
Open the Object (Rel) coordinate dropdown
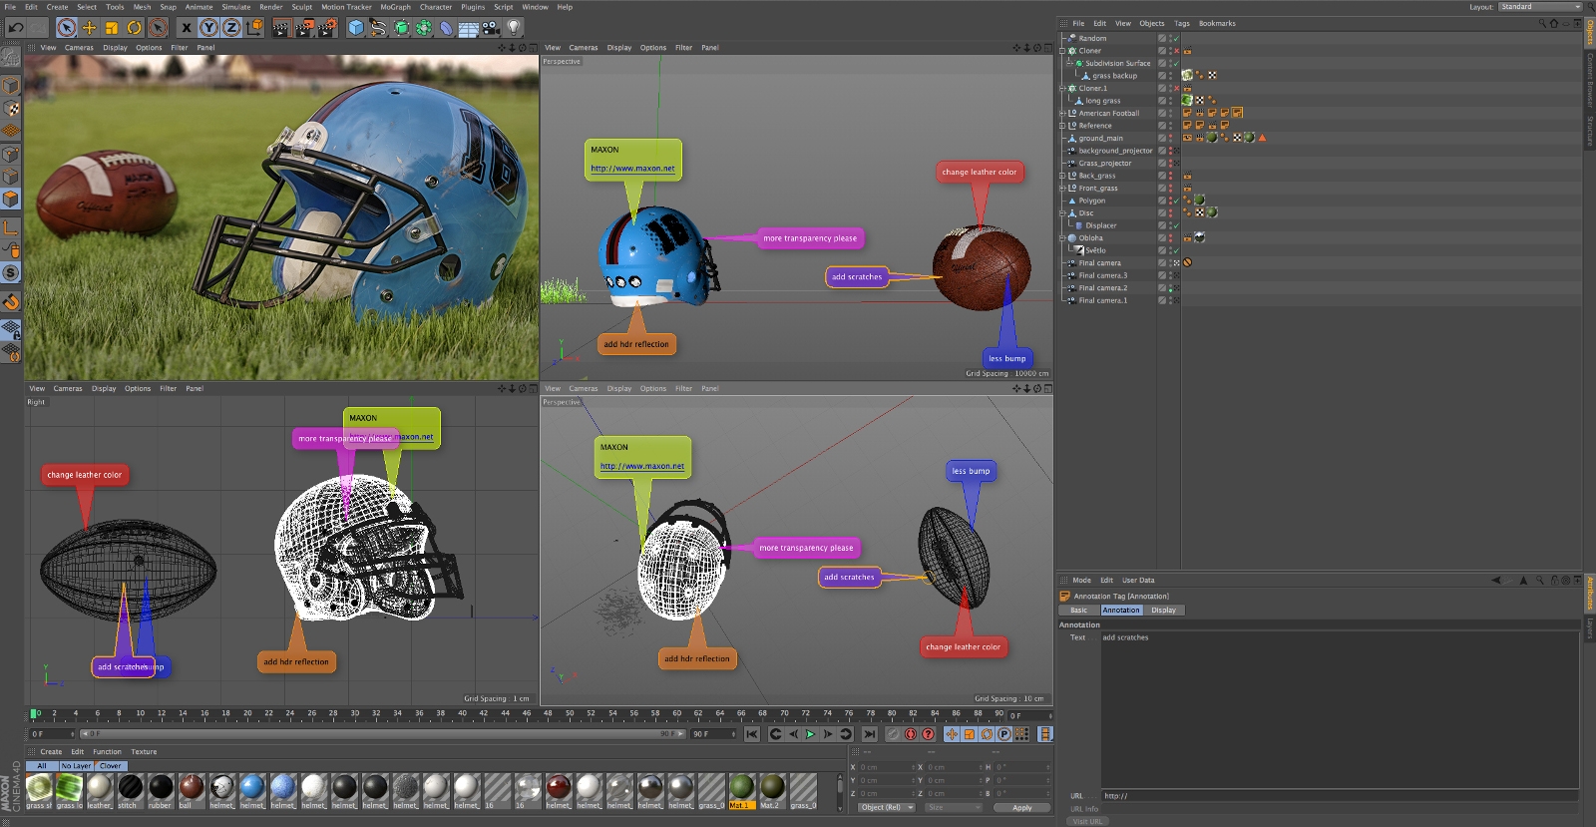(888, 807)
